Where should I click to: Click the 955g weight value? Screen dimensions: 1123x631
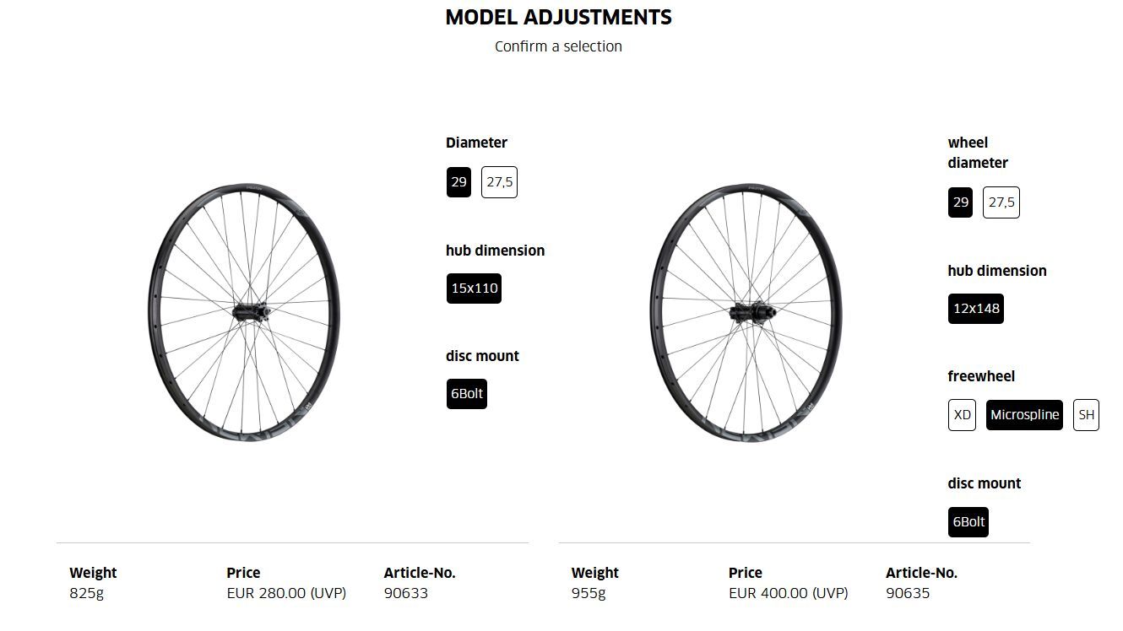tap(589, 593)
